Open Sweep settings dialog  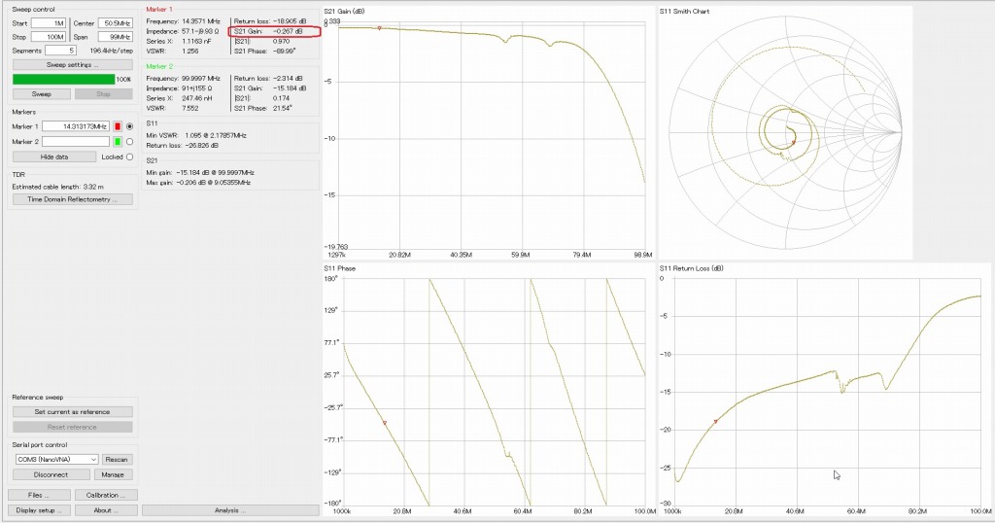72,65
